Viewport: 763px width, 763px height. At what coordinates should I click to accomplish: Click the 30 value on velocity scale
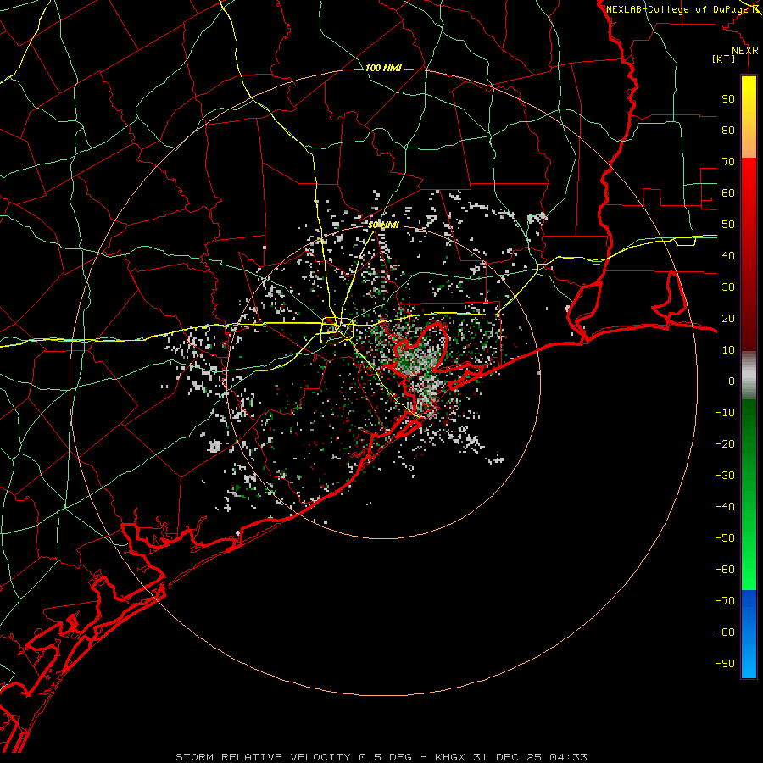click(x=728, y=287)
